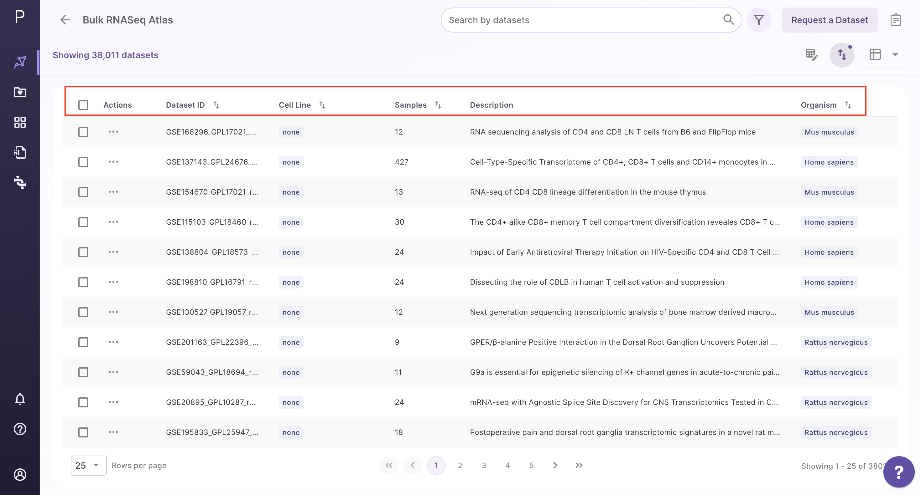The width and height of the screenshot is (921, 495).
Task: Open the user profile icon in the sidebar
Action: [x=20, y=474]
